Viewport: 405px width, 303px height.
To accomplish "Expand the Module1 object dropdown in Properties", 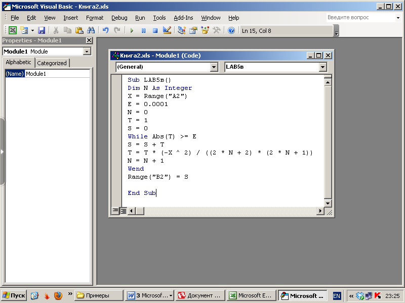I will point(87,52).
